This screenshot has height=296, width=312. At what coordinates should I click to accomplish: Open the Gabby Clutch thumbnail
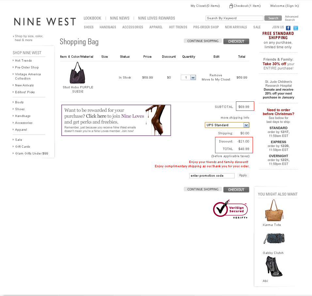(274, 238)
